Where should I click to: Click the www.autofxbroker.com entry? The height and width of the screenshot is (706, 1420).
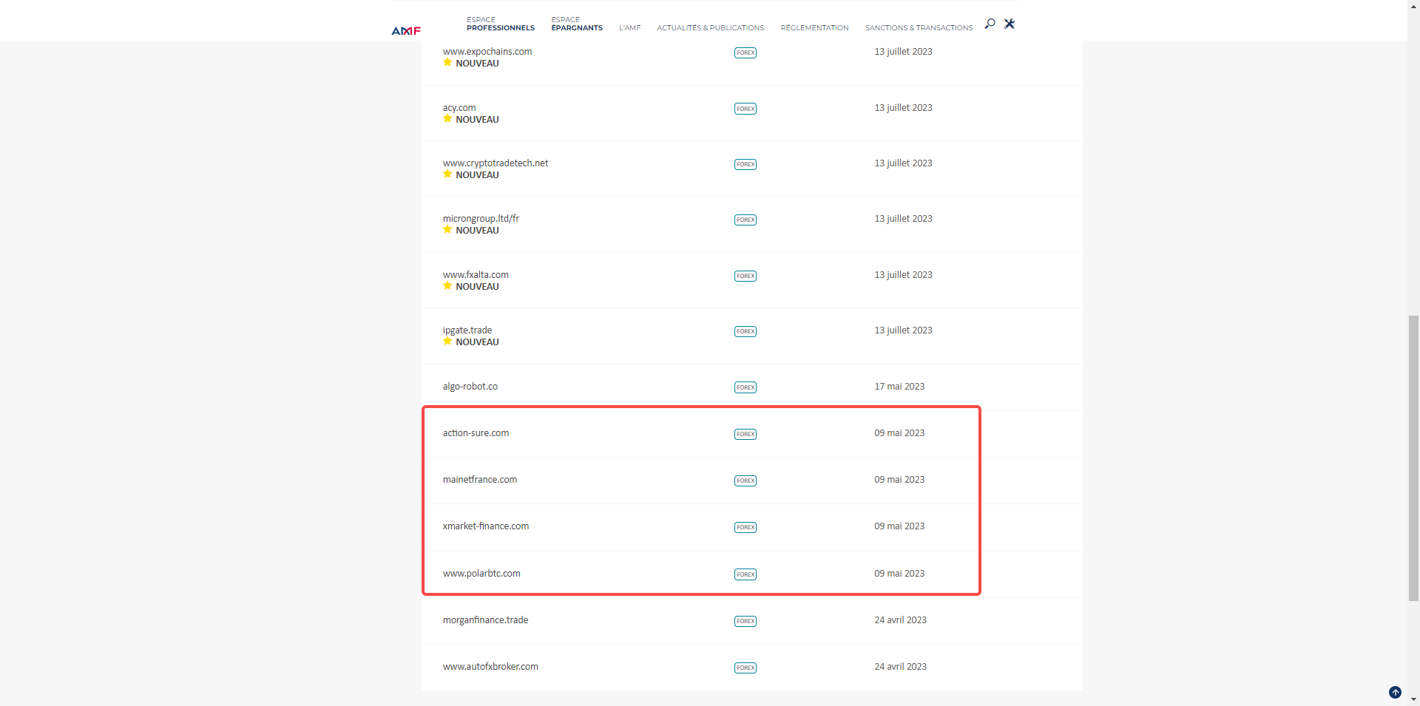pyautogui.click(x=490, y=667)
